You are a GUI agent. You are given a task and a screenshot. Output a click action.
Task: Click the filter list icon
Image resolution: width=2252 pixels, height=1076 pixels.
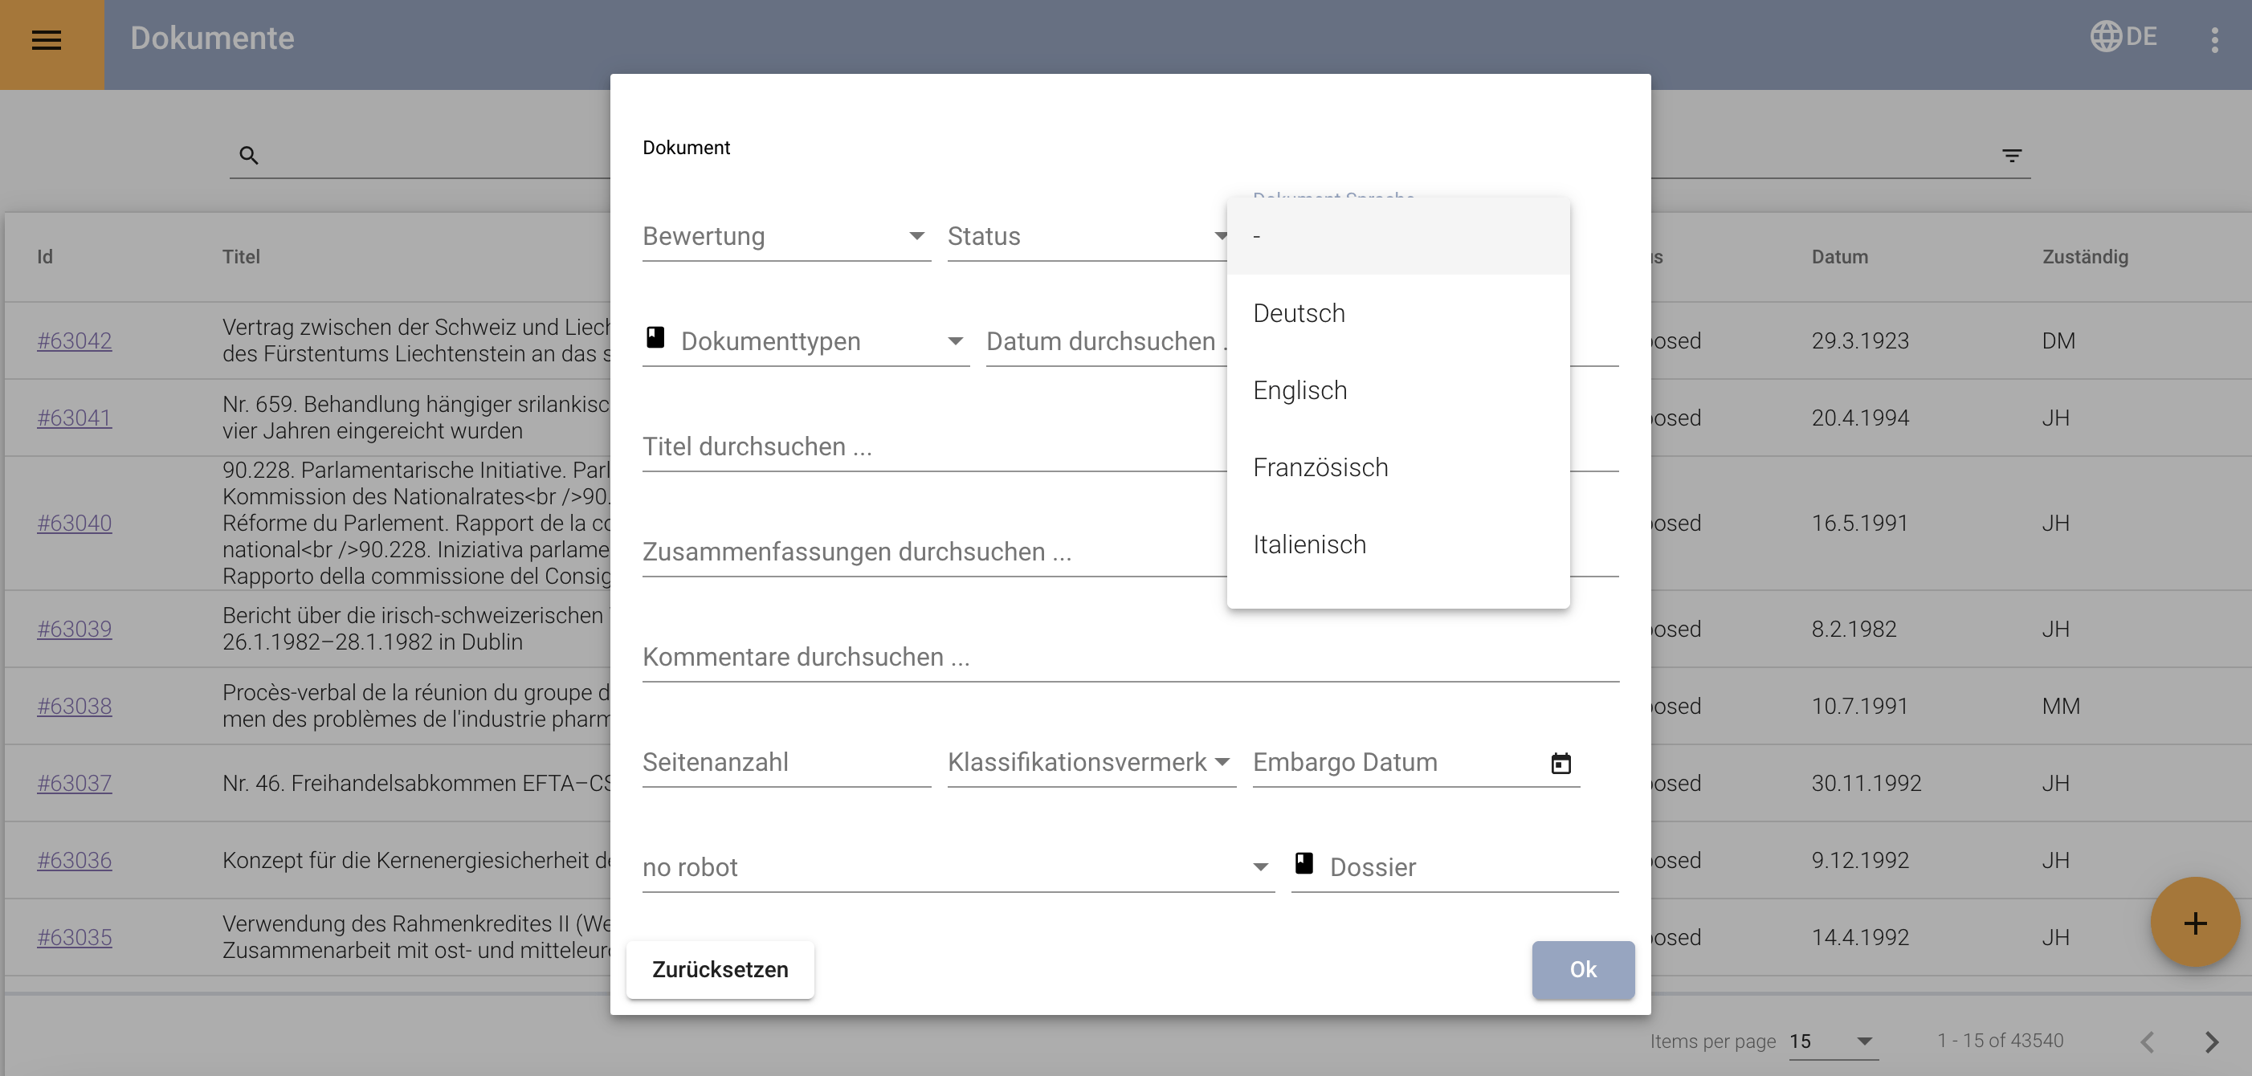[x=2012, y=156]
